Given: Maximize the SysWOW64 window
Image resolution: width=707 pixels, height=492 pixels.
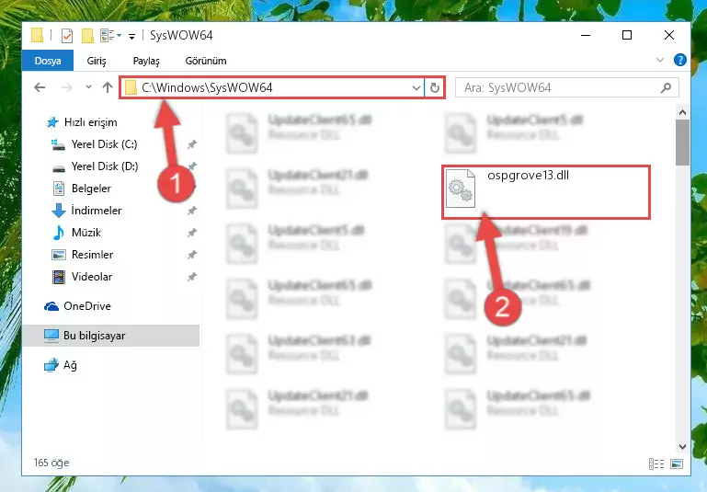Looking at the screenshot, I should [x=627, y=35].
